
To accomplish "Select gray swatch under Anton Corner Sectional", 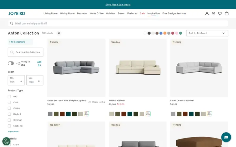I will click(x=173, y=114).
